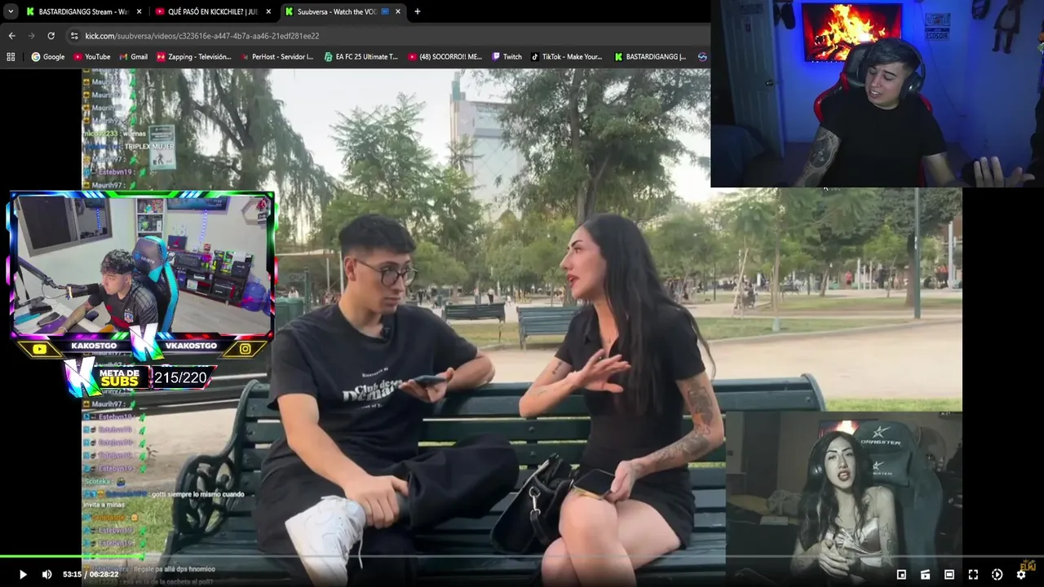Open the Twitch bookmark
This screenshot has width=1044, height=587.
(x=507, y=57)
